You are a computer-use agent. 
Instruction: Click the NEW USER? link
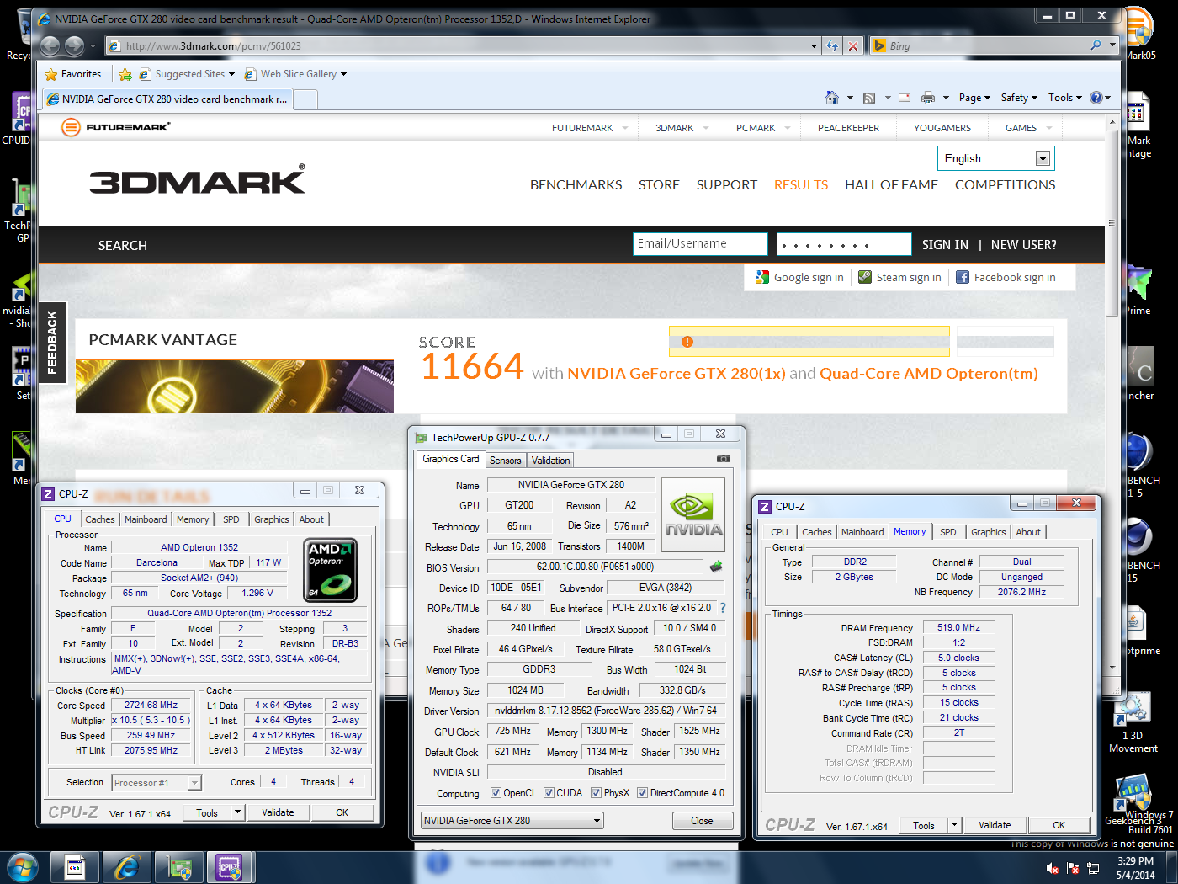click(x=1024, y=245)
